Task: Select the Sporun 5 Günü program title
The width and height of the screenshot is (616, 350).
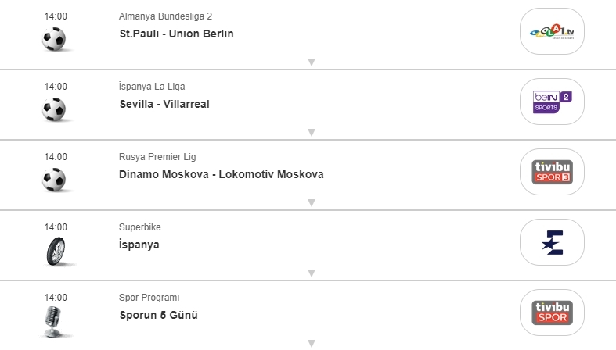Action: pyautogui.click(x=158, y=315)
